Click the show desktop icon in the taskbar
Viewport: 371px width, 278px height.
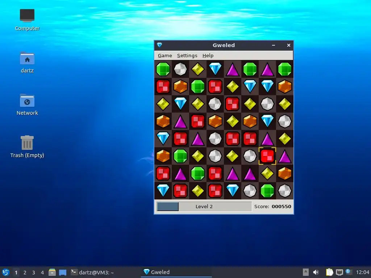(63, 272)
